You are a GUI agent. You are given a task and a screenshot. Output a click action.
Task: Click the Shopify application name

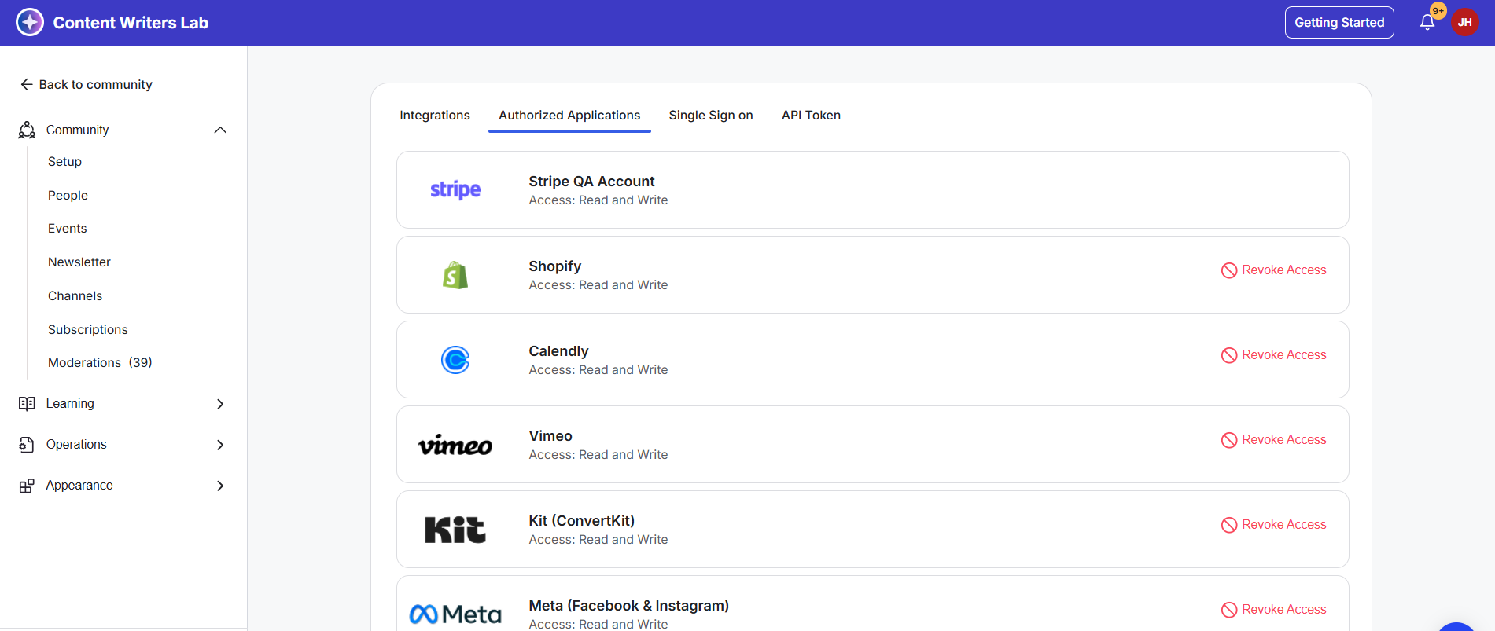pyautogui.click(x=555, y=266)
